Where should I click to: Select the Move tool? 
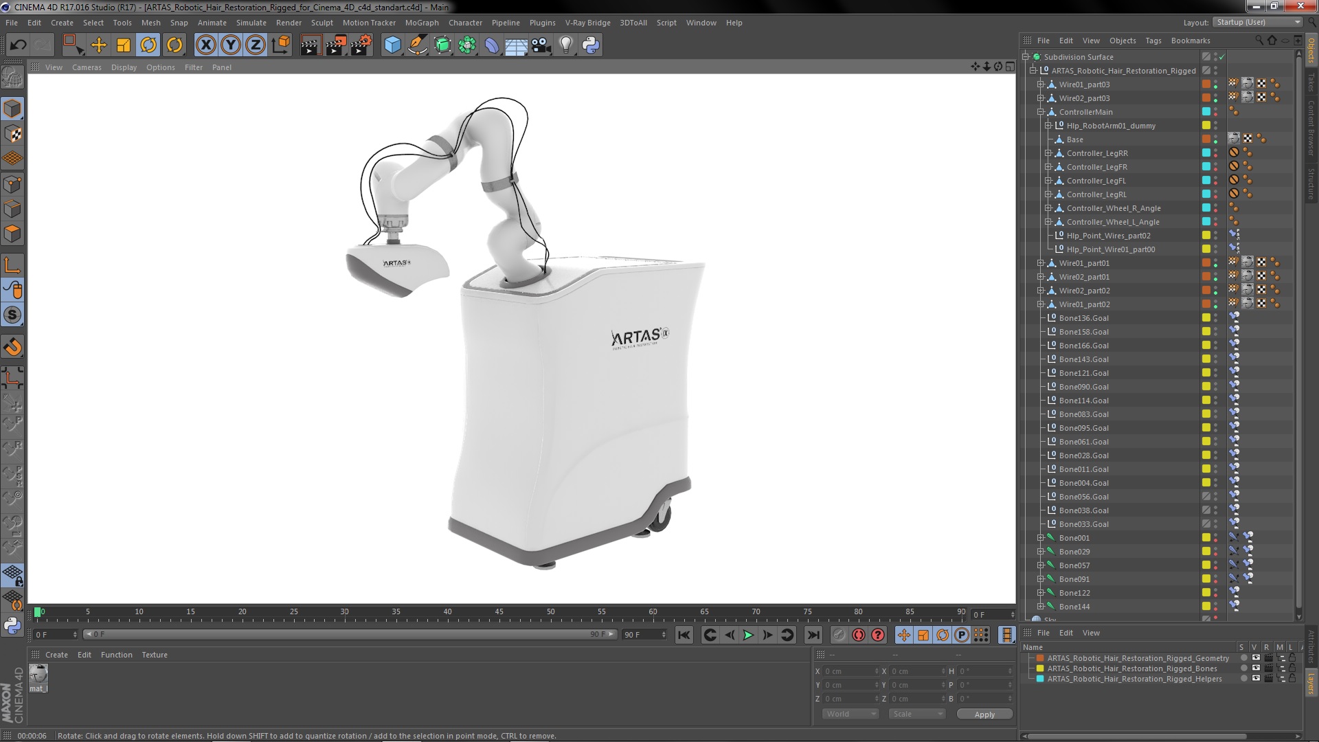coord(99,45)
